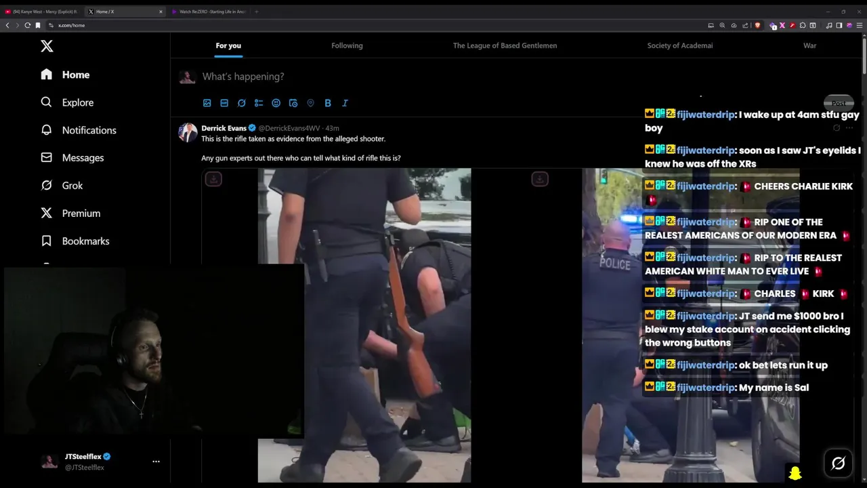Open Messages in the sidebar
Screen dimensions: 867x488
point(72,158)
